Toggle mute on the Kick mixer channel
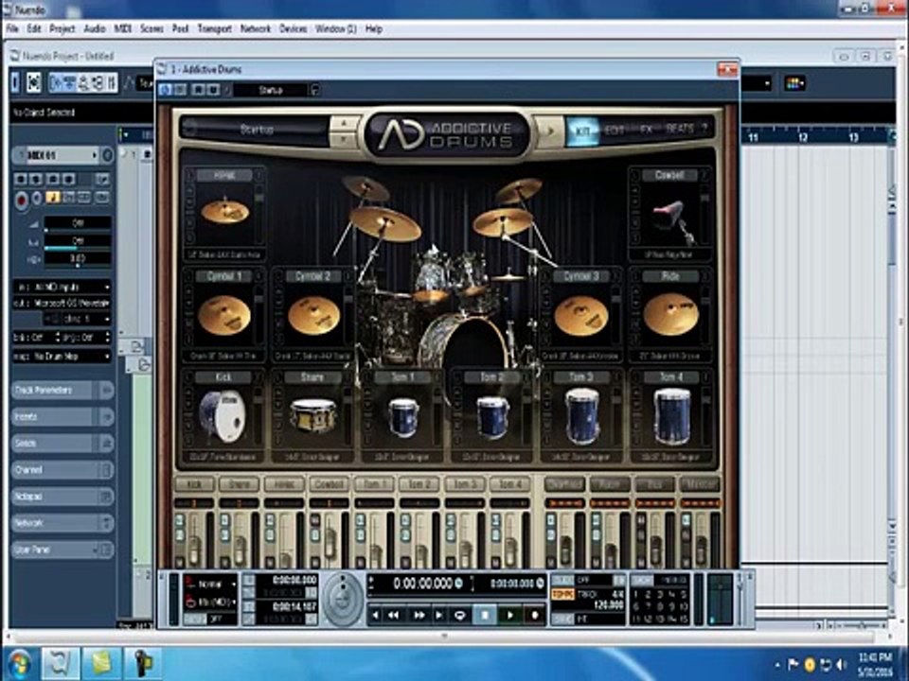 [x=180, y=561]
